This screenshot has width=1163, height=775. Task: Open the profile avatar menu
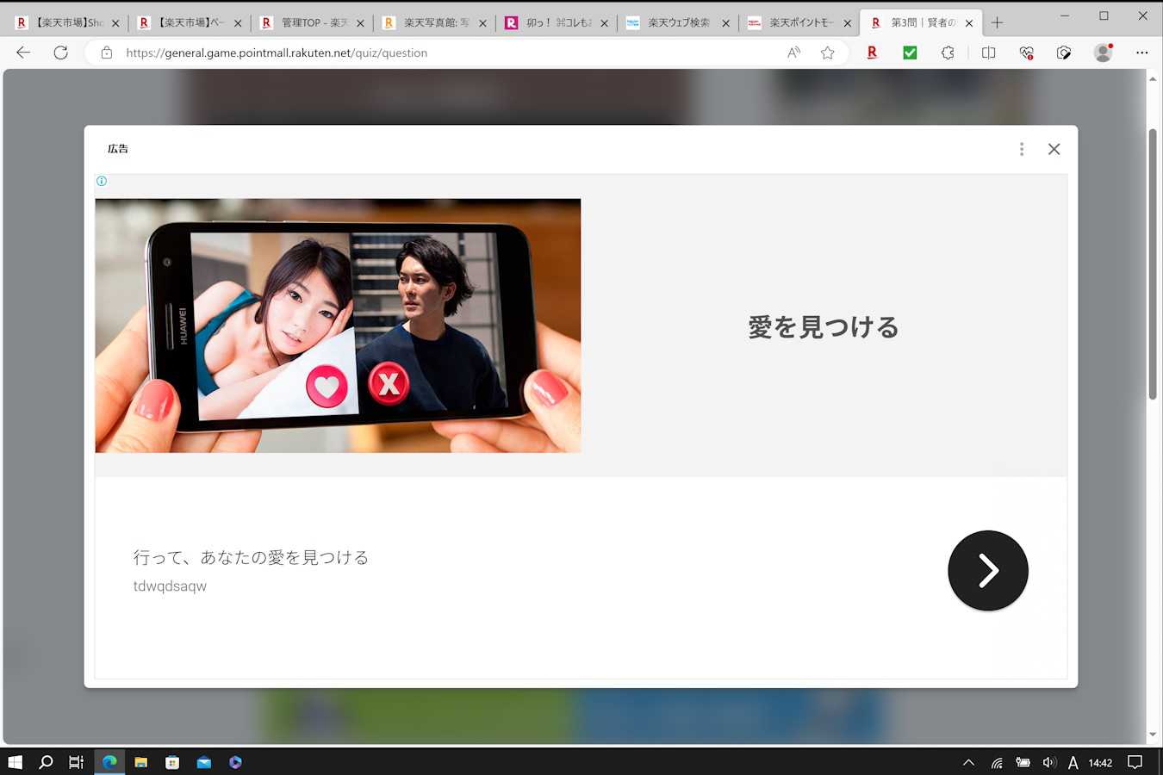tap(1104, 53)
